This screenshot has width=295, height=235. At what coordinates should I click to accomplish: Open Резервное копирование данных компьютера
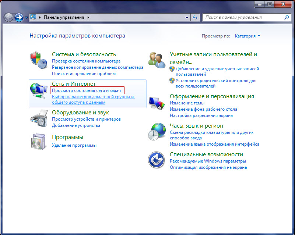pos(98,67)
